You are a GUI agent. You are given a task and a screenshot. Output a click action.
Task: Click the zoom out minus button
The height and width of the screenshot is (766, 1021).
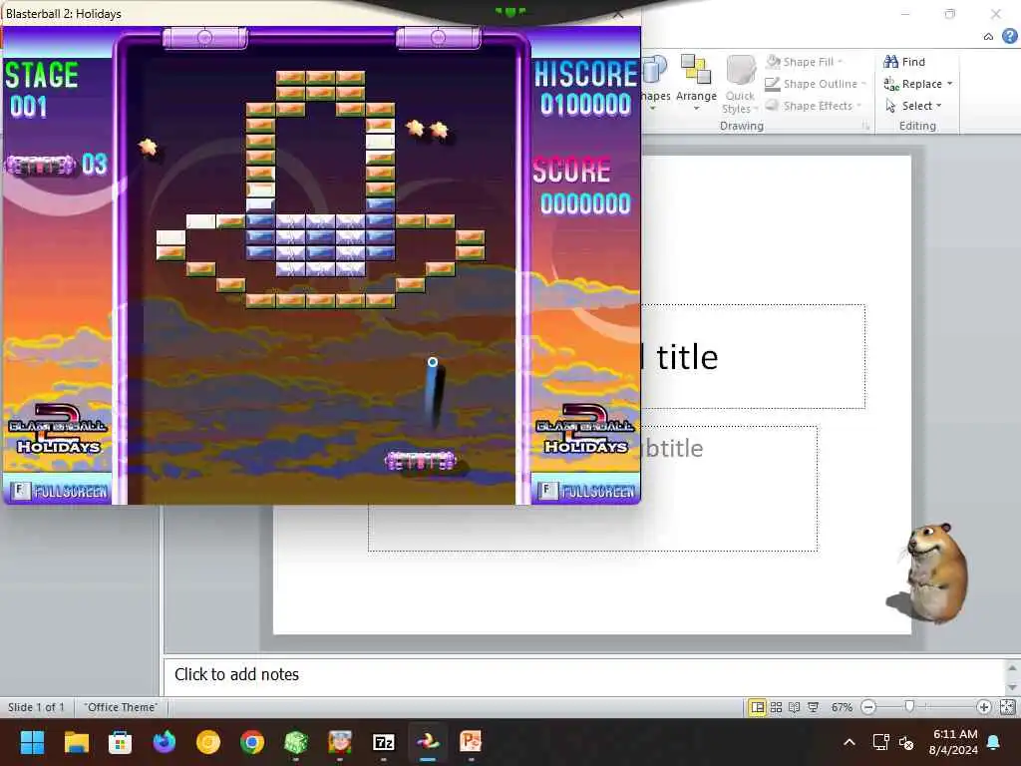pos(868,707)
